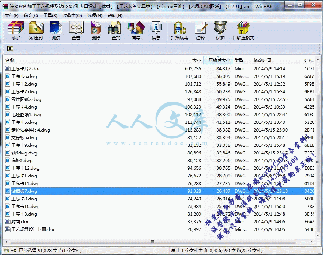
Task: Click the size value 97,088
Action: coord(194,99)
